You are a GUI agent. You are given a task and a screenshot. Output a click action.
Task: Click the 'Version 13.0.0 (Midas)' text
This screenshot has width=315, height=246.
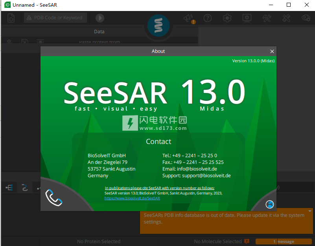pos(253,61)
